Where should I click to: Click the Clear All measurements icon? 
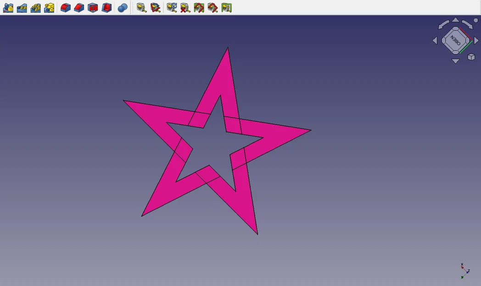click(185, 8)
